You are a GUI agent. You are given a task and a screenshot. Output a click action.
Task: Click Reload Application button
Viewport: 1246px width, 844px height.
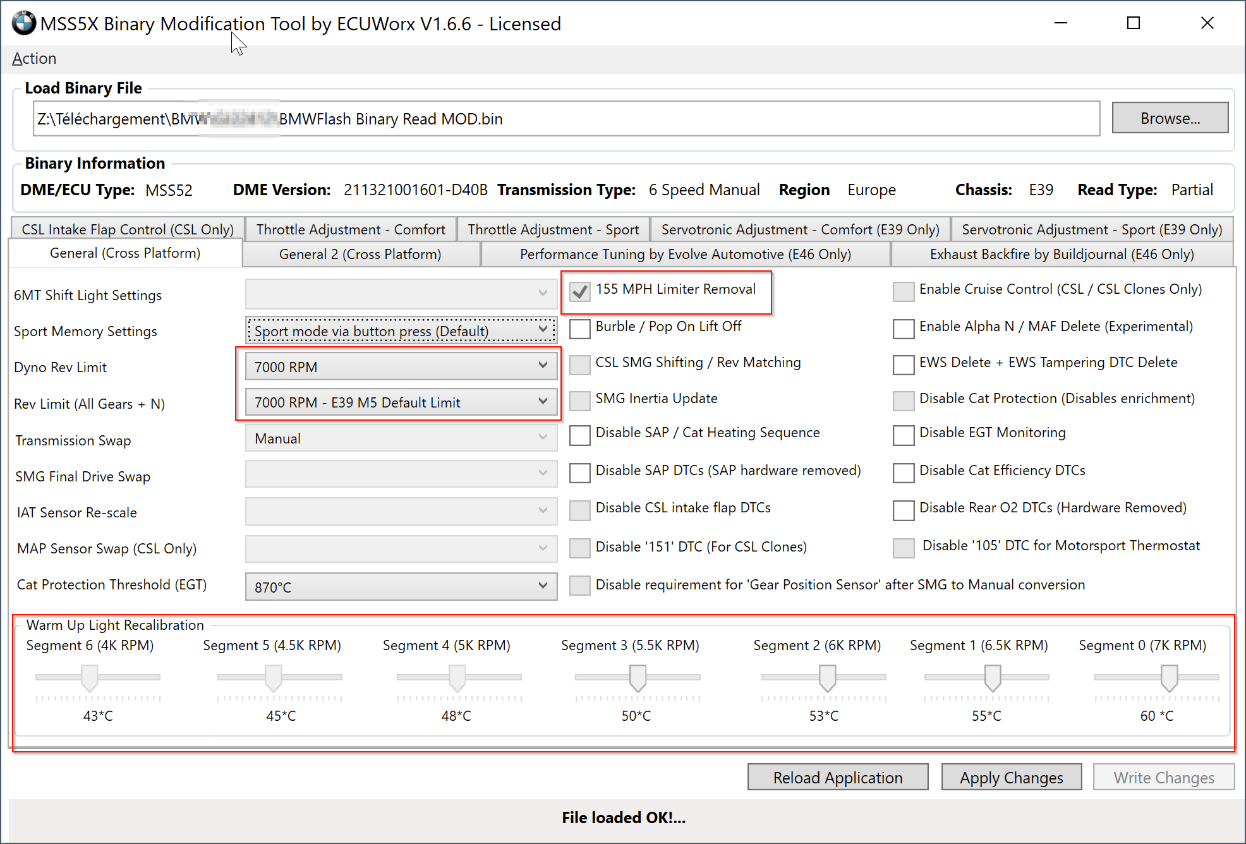click(x=838, y=777)
